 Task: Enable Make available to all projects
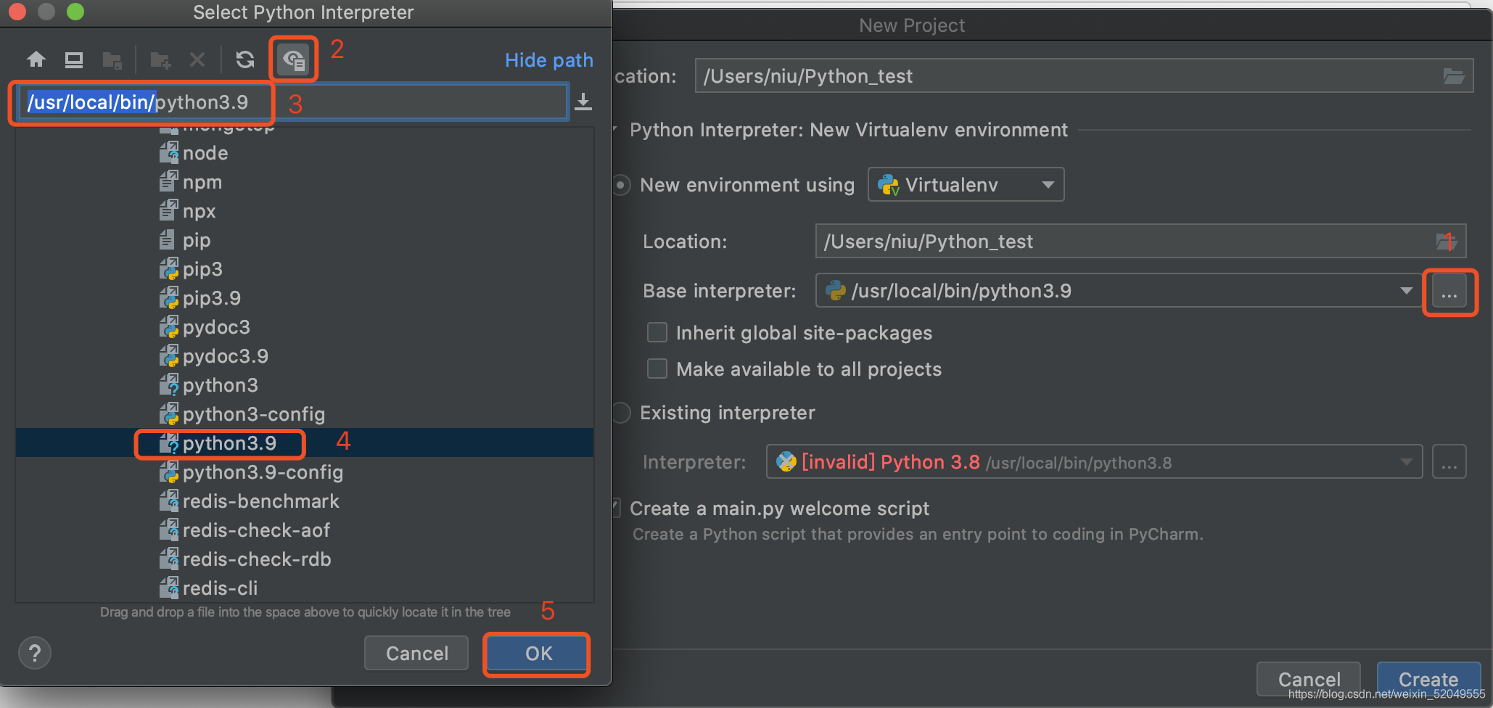(657, 369)
